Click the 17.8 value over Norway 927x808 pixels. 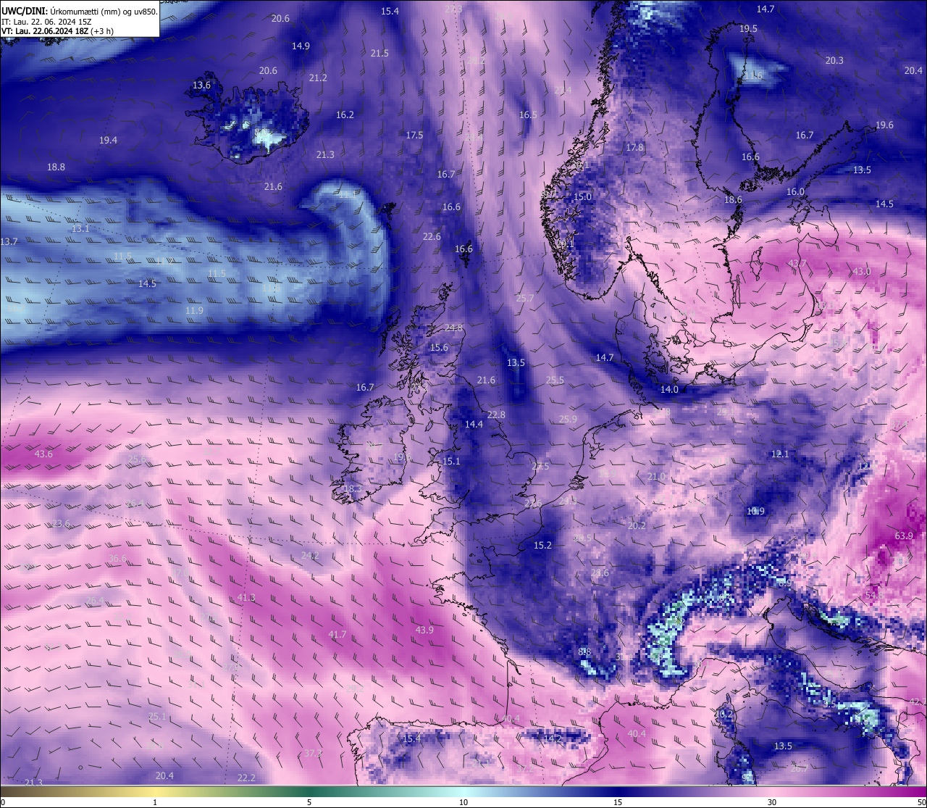[x=634, y=147]
